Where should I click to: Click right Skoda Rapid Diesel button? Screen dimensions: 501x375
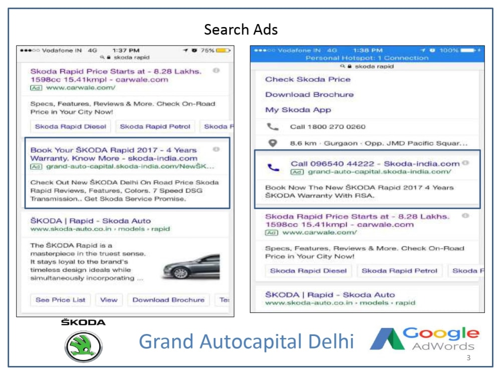tap(308, 270)
